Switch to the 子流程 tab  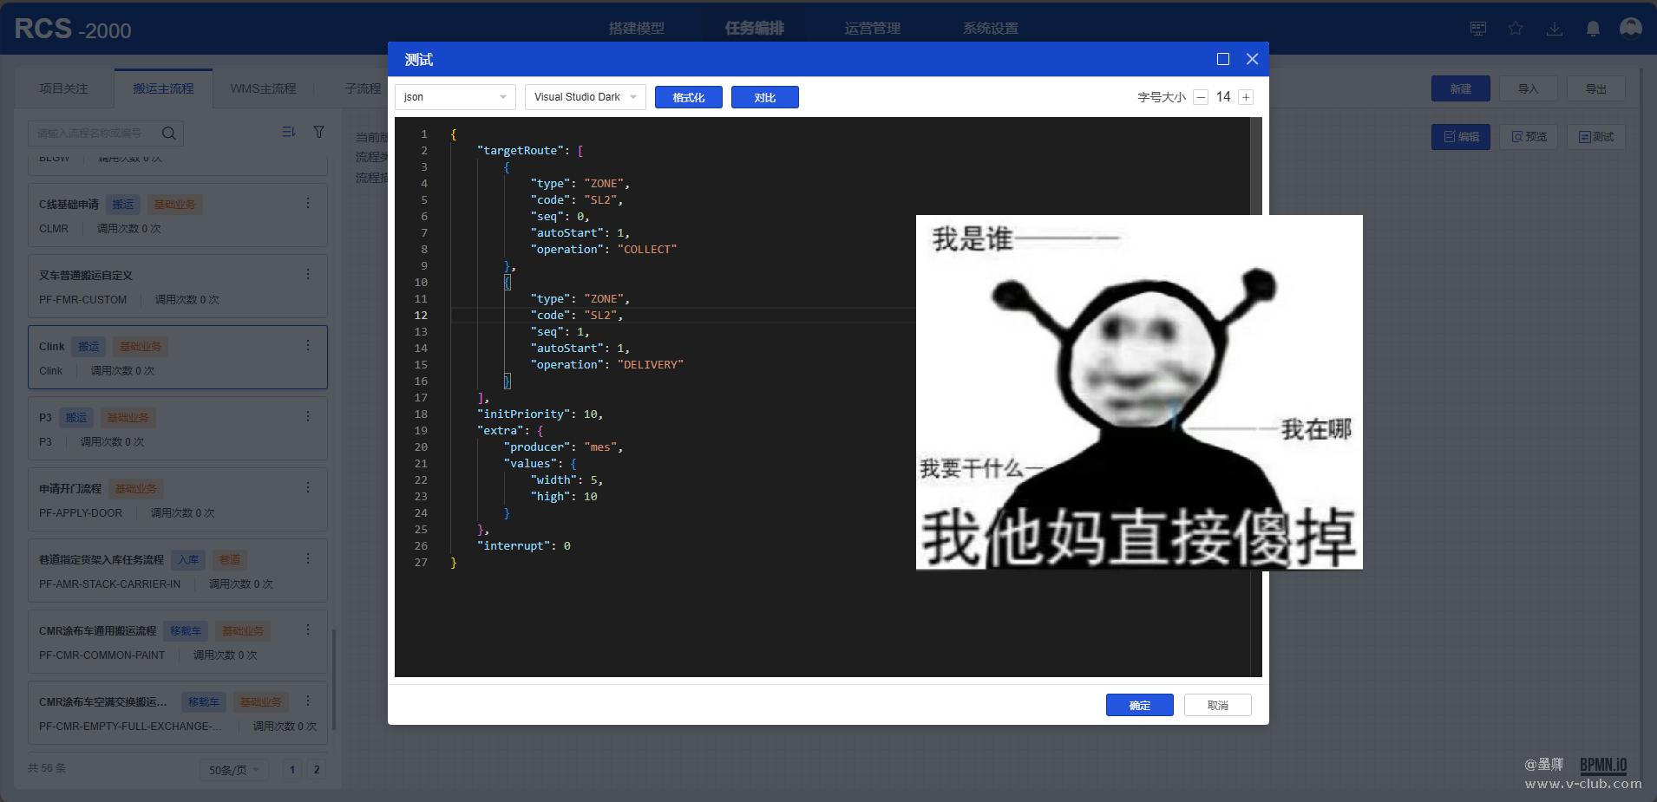363,88
